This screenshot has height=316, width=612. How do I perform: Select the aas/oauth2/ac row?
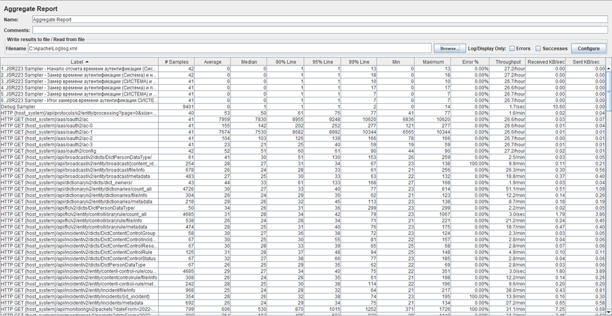pyautogui.click(x=303, y=119)
